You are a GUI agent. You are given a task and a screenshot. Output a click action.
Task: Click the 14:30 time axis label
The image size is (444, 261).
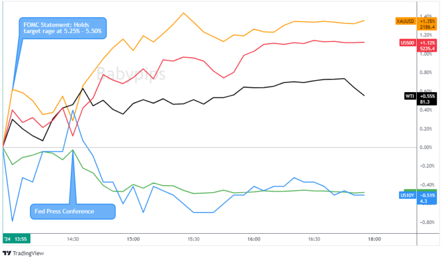(72, 239)
